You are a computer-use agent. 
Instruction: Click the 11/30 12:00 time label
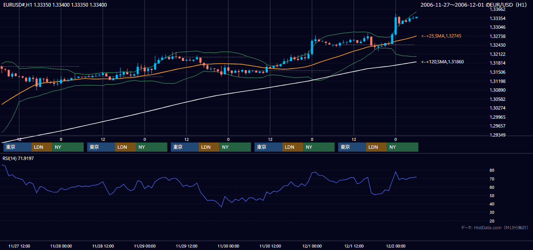270,246
